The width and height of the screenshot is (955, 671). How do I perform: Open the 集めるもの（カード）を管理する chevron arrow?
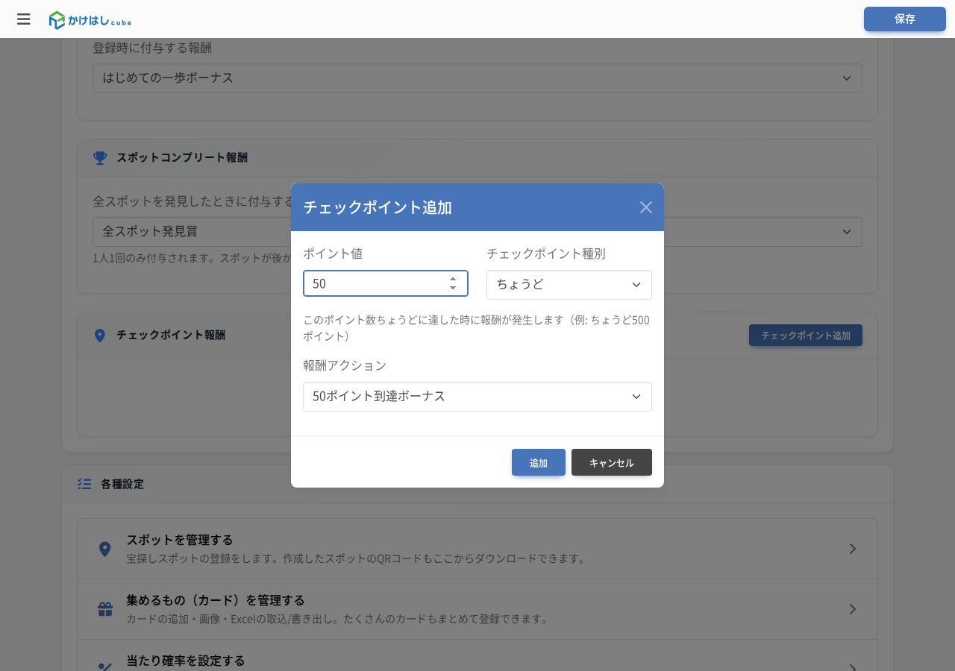coord(853,609)
